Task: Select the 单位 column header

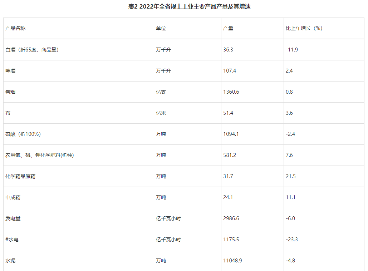Action: pyautogui.click(x=161, y=28)
